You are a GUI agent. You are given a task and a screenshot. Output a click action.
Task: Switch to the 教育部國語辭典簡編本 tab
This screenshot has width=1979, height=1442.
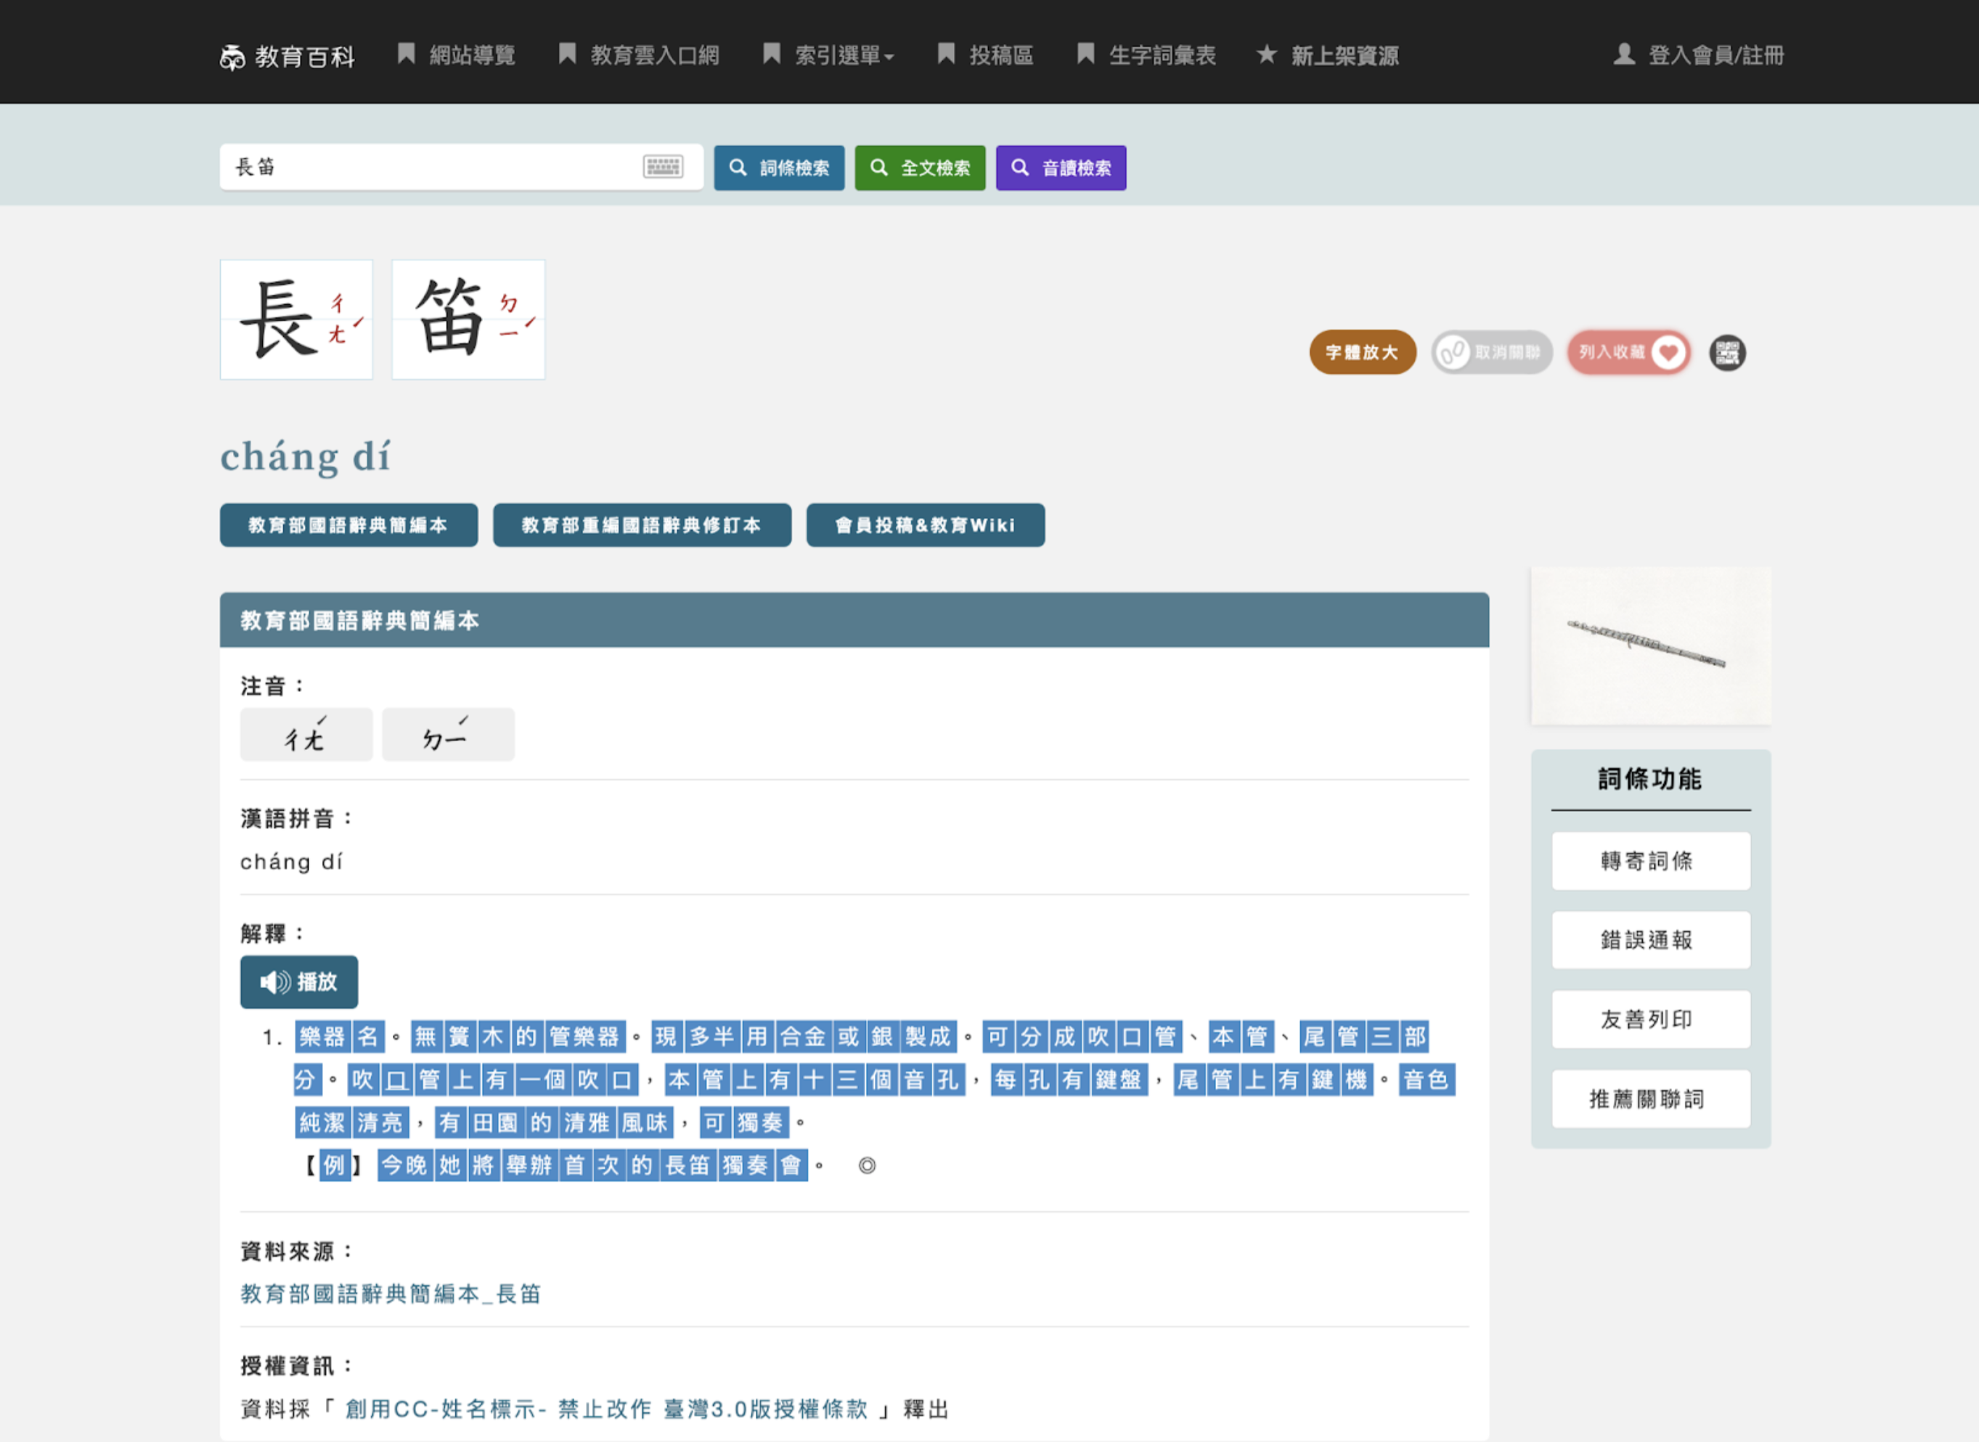point(348,525)
